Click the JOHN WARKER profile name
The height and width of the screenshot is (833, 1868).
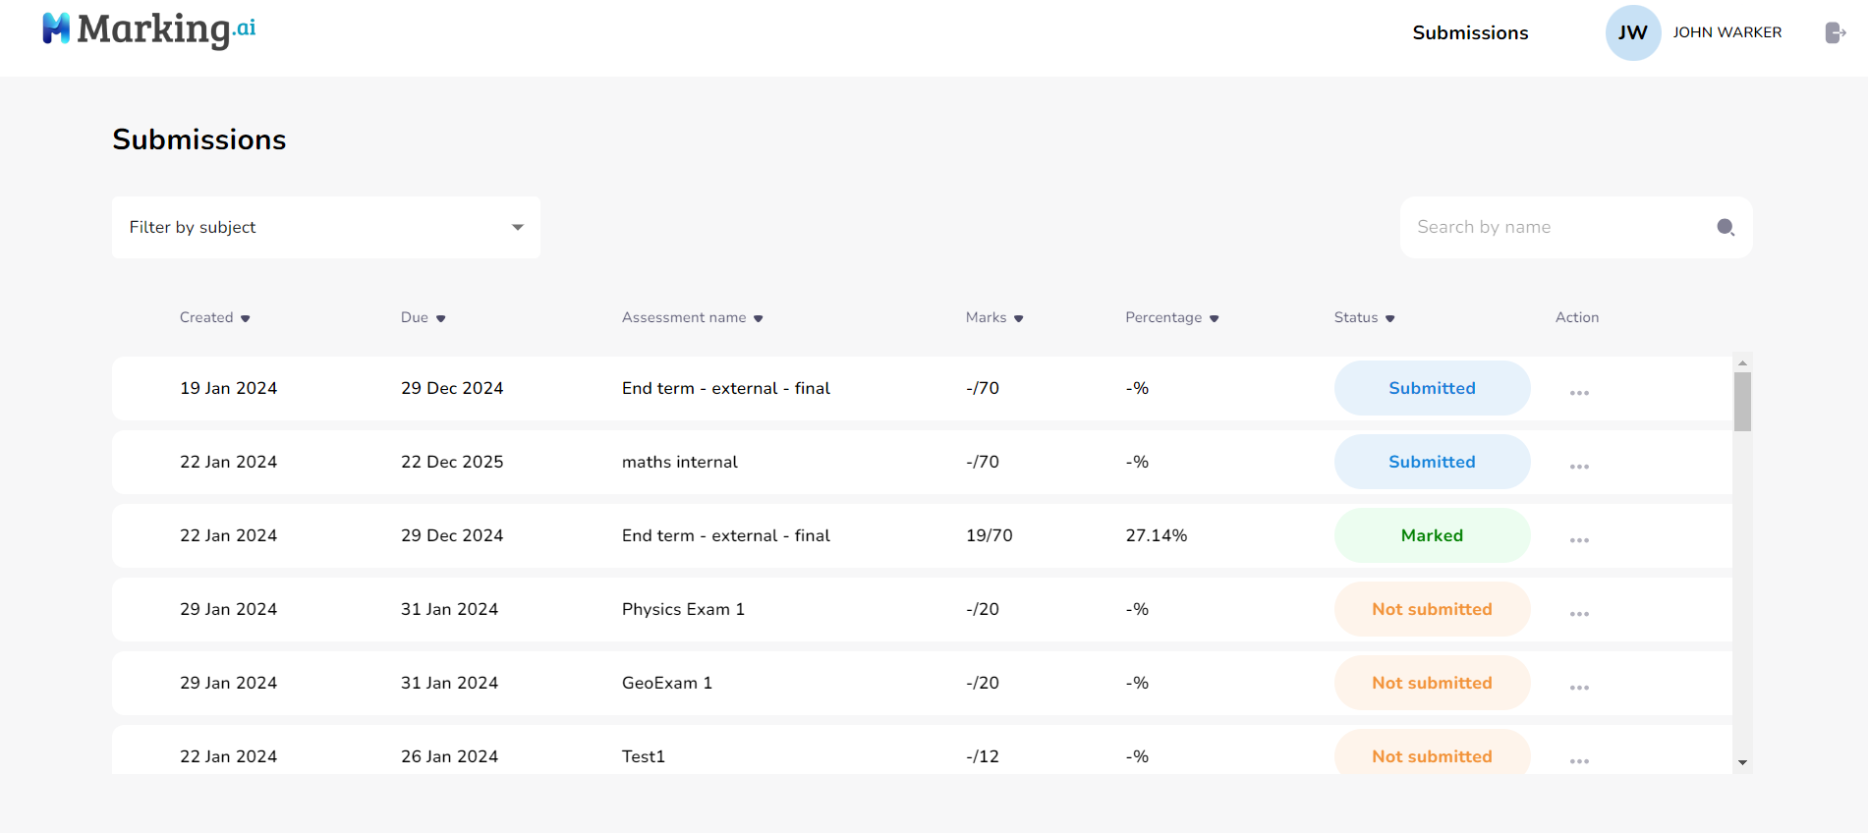click(x=1726, y=32)
